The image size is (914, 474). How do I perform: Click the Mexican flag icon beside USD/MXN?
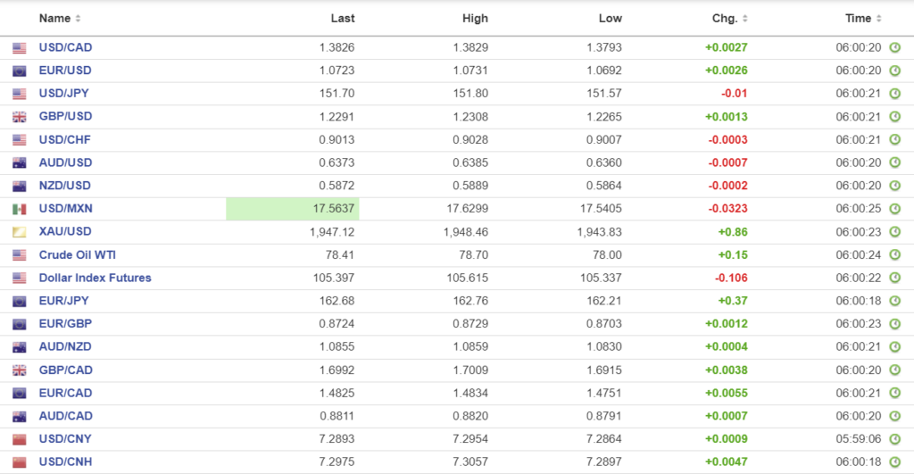[19, 209]
